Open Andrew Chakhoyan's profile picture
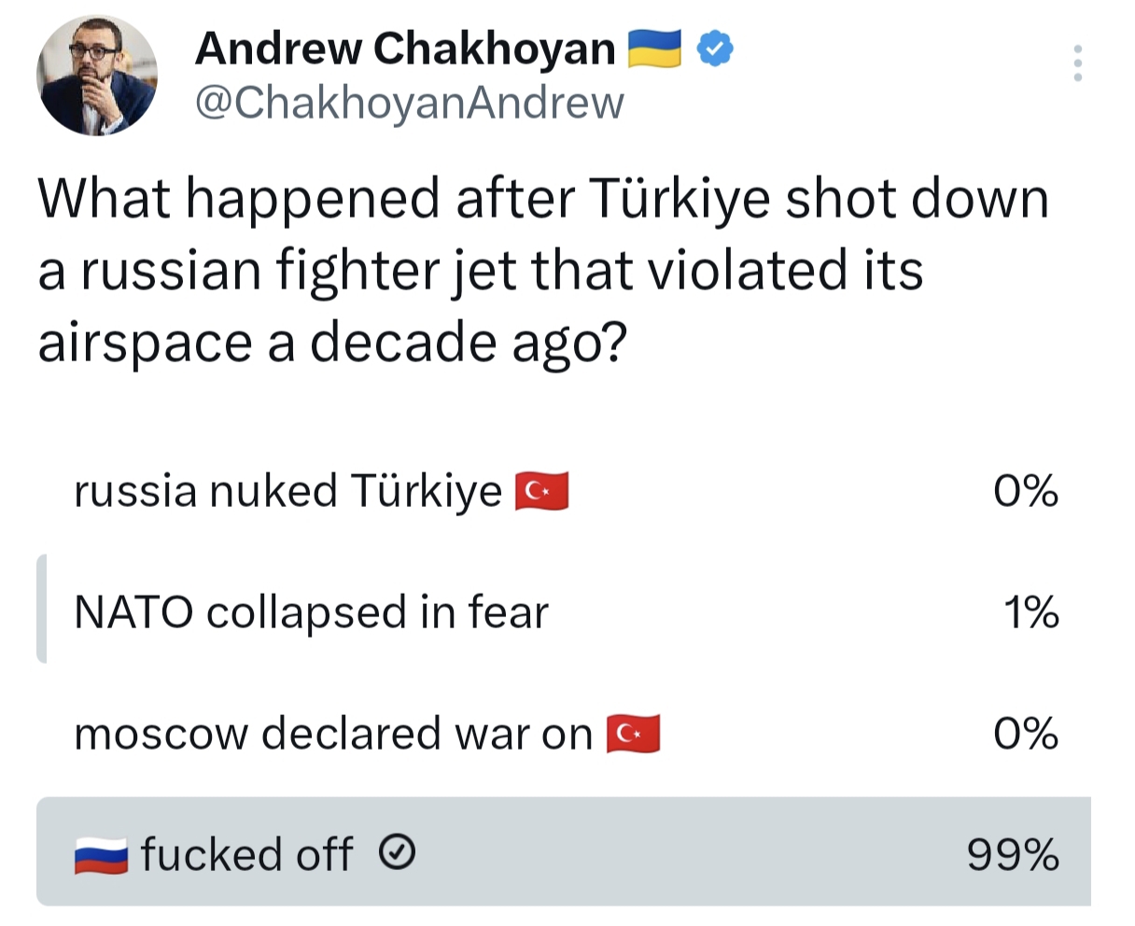 (x=96, y=76)
